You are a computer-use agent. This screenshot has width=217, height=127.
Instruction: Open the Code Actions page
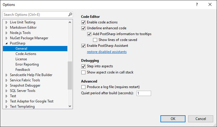[x=26, y=54]
